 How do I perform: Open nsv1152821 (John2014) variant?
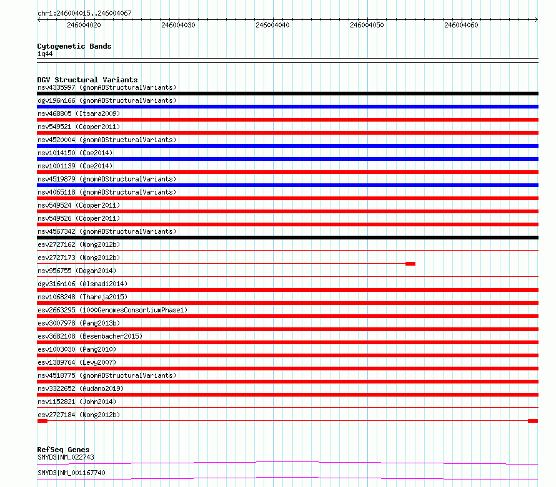tap(77, 402)
